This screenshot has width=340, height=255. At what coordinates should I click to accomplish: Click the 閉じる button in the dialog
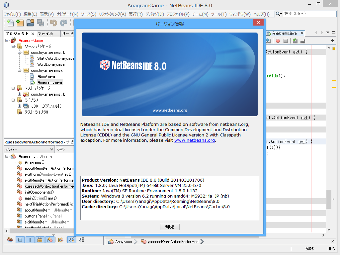coord(170,227)
